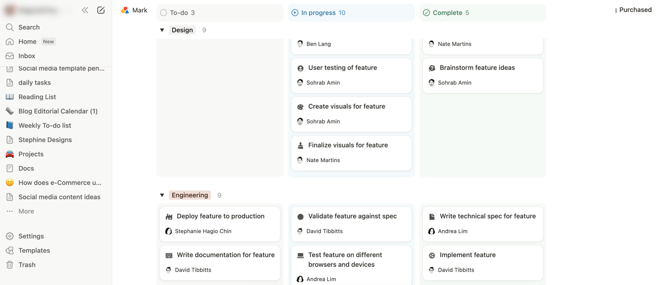Click the To-do status circle header
Viewport: 657px width, 285px height.
tap(164, 13)
